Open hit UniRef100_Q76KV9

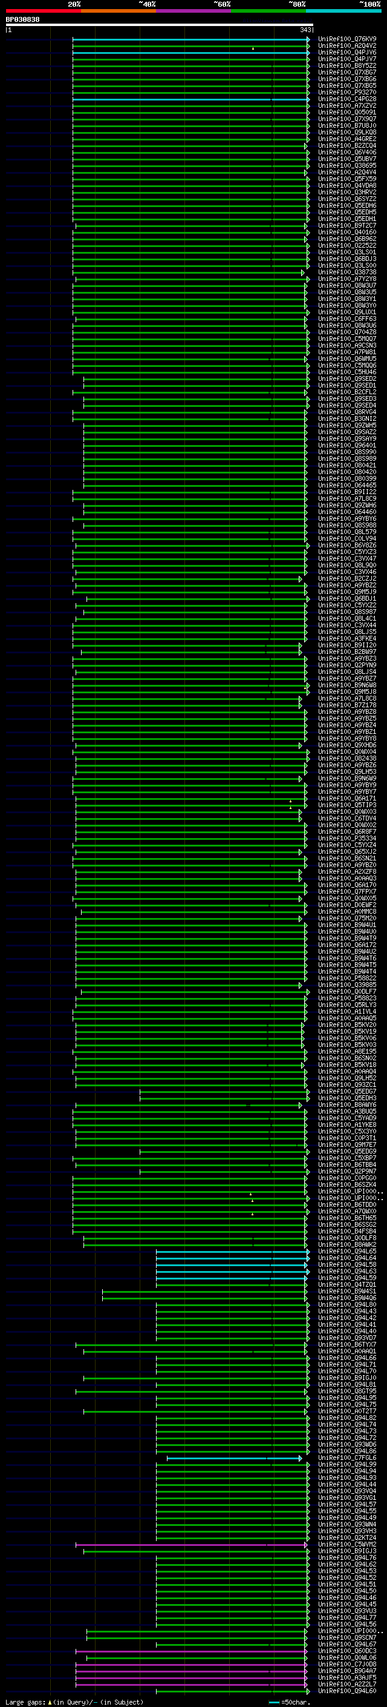(x=347, y=39)
